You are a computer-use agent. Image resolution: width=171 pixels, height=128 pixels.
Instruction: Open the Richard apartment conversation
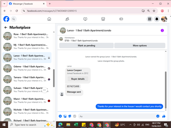click(27, 120)
